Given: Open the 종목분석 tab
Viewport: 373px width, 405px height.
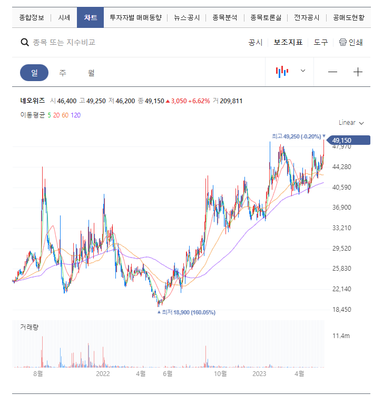Looking at the screenshot, I should pyautogui.click(x=225, y=17).
